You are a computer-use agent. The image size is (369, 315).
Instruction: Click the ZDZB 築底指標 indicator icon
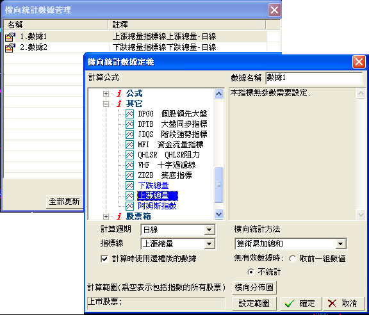click(129, 175)
